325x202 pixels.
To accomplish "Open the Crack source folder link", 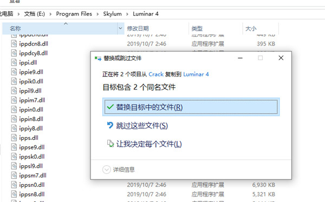I will click(156, 74).
